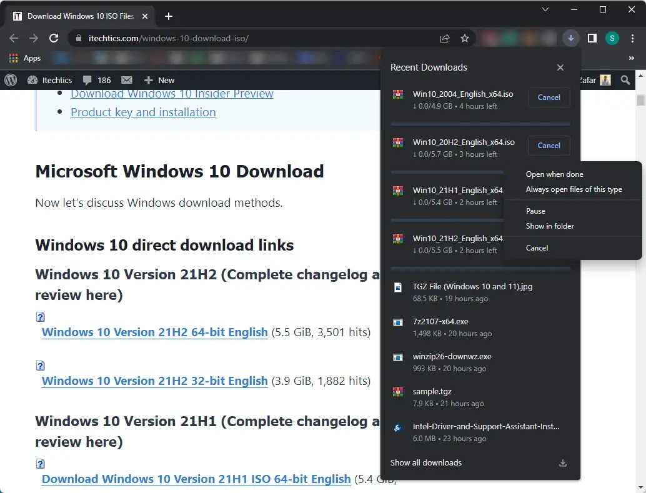Screen dimensions: 646x493
Task: Click the help icon above 21H2 64-bit link
Action: [x=41, y=317]
